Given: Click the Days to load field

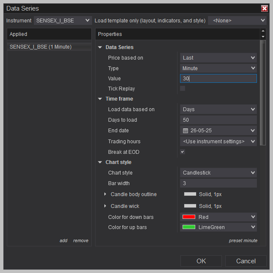Looking at the screenshot, I should pyautogui.click(x=218, y=120).
